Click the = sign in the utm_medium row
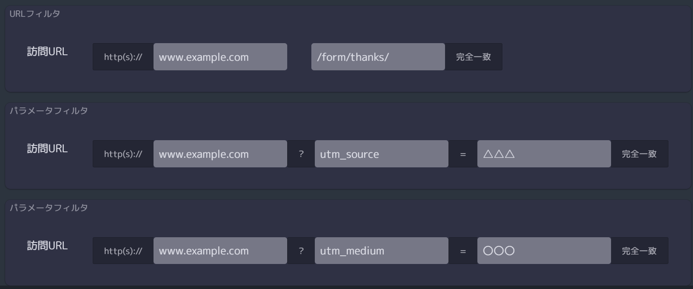 click(x=463, y=251)
